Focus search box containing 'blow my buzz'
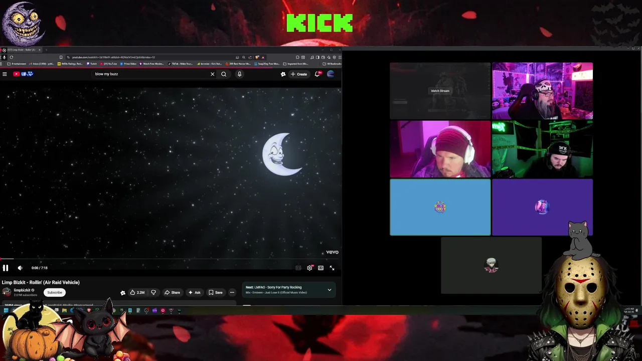Viewport: 642px width, 361px height. (150, 74)
